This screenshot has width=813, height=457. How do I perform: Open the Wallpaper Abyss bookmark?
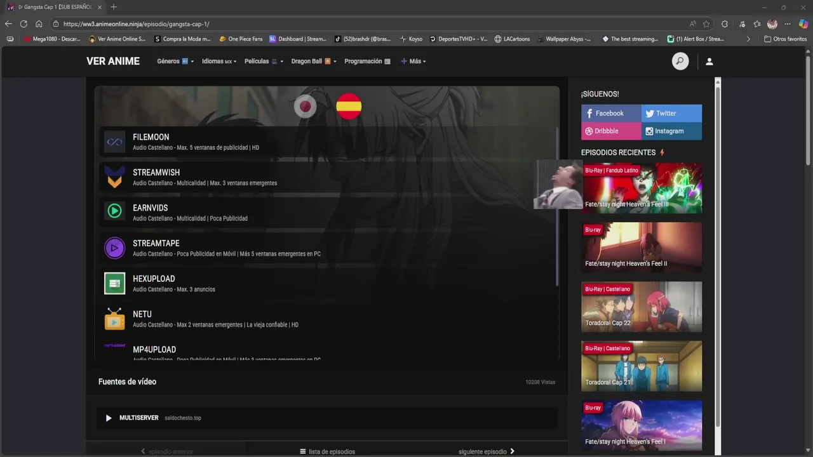pyautogui.click(x=563, y=39)
